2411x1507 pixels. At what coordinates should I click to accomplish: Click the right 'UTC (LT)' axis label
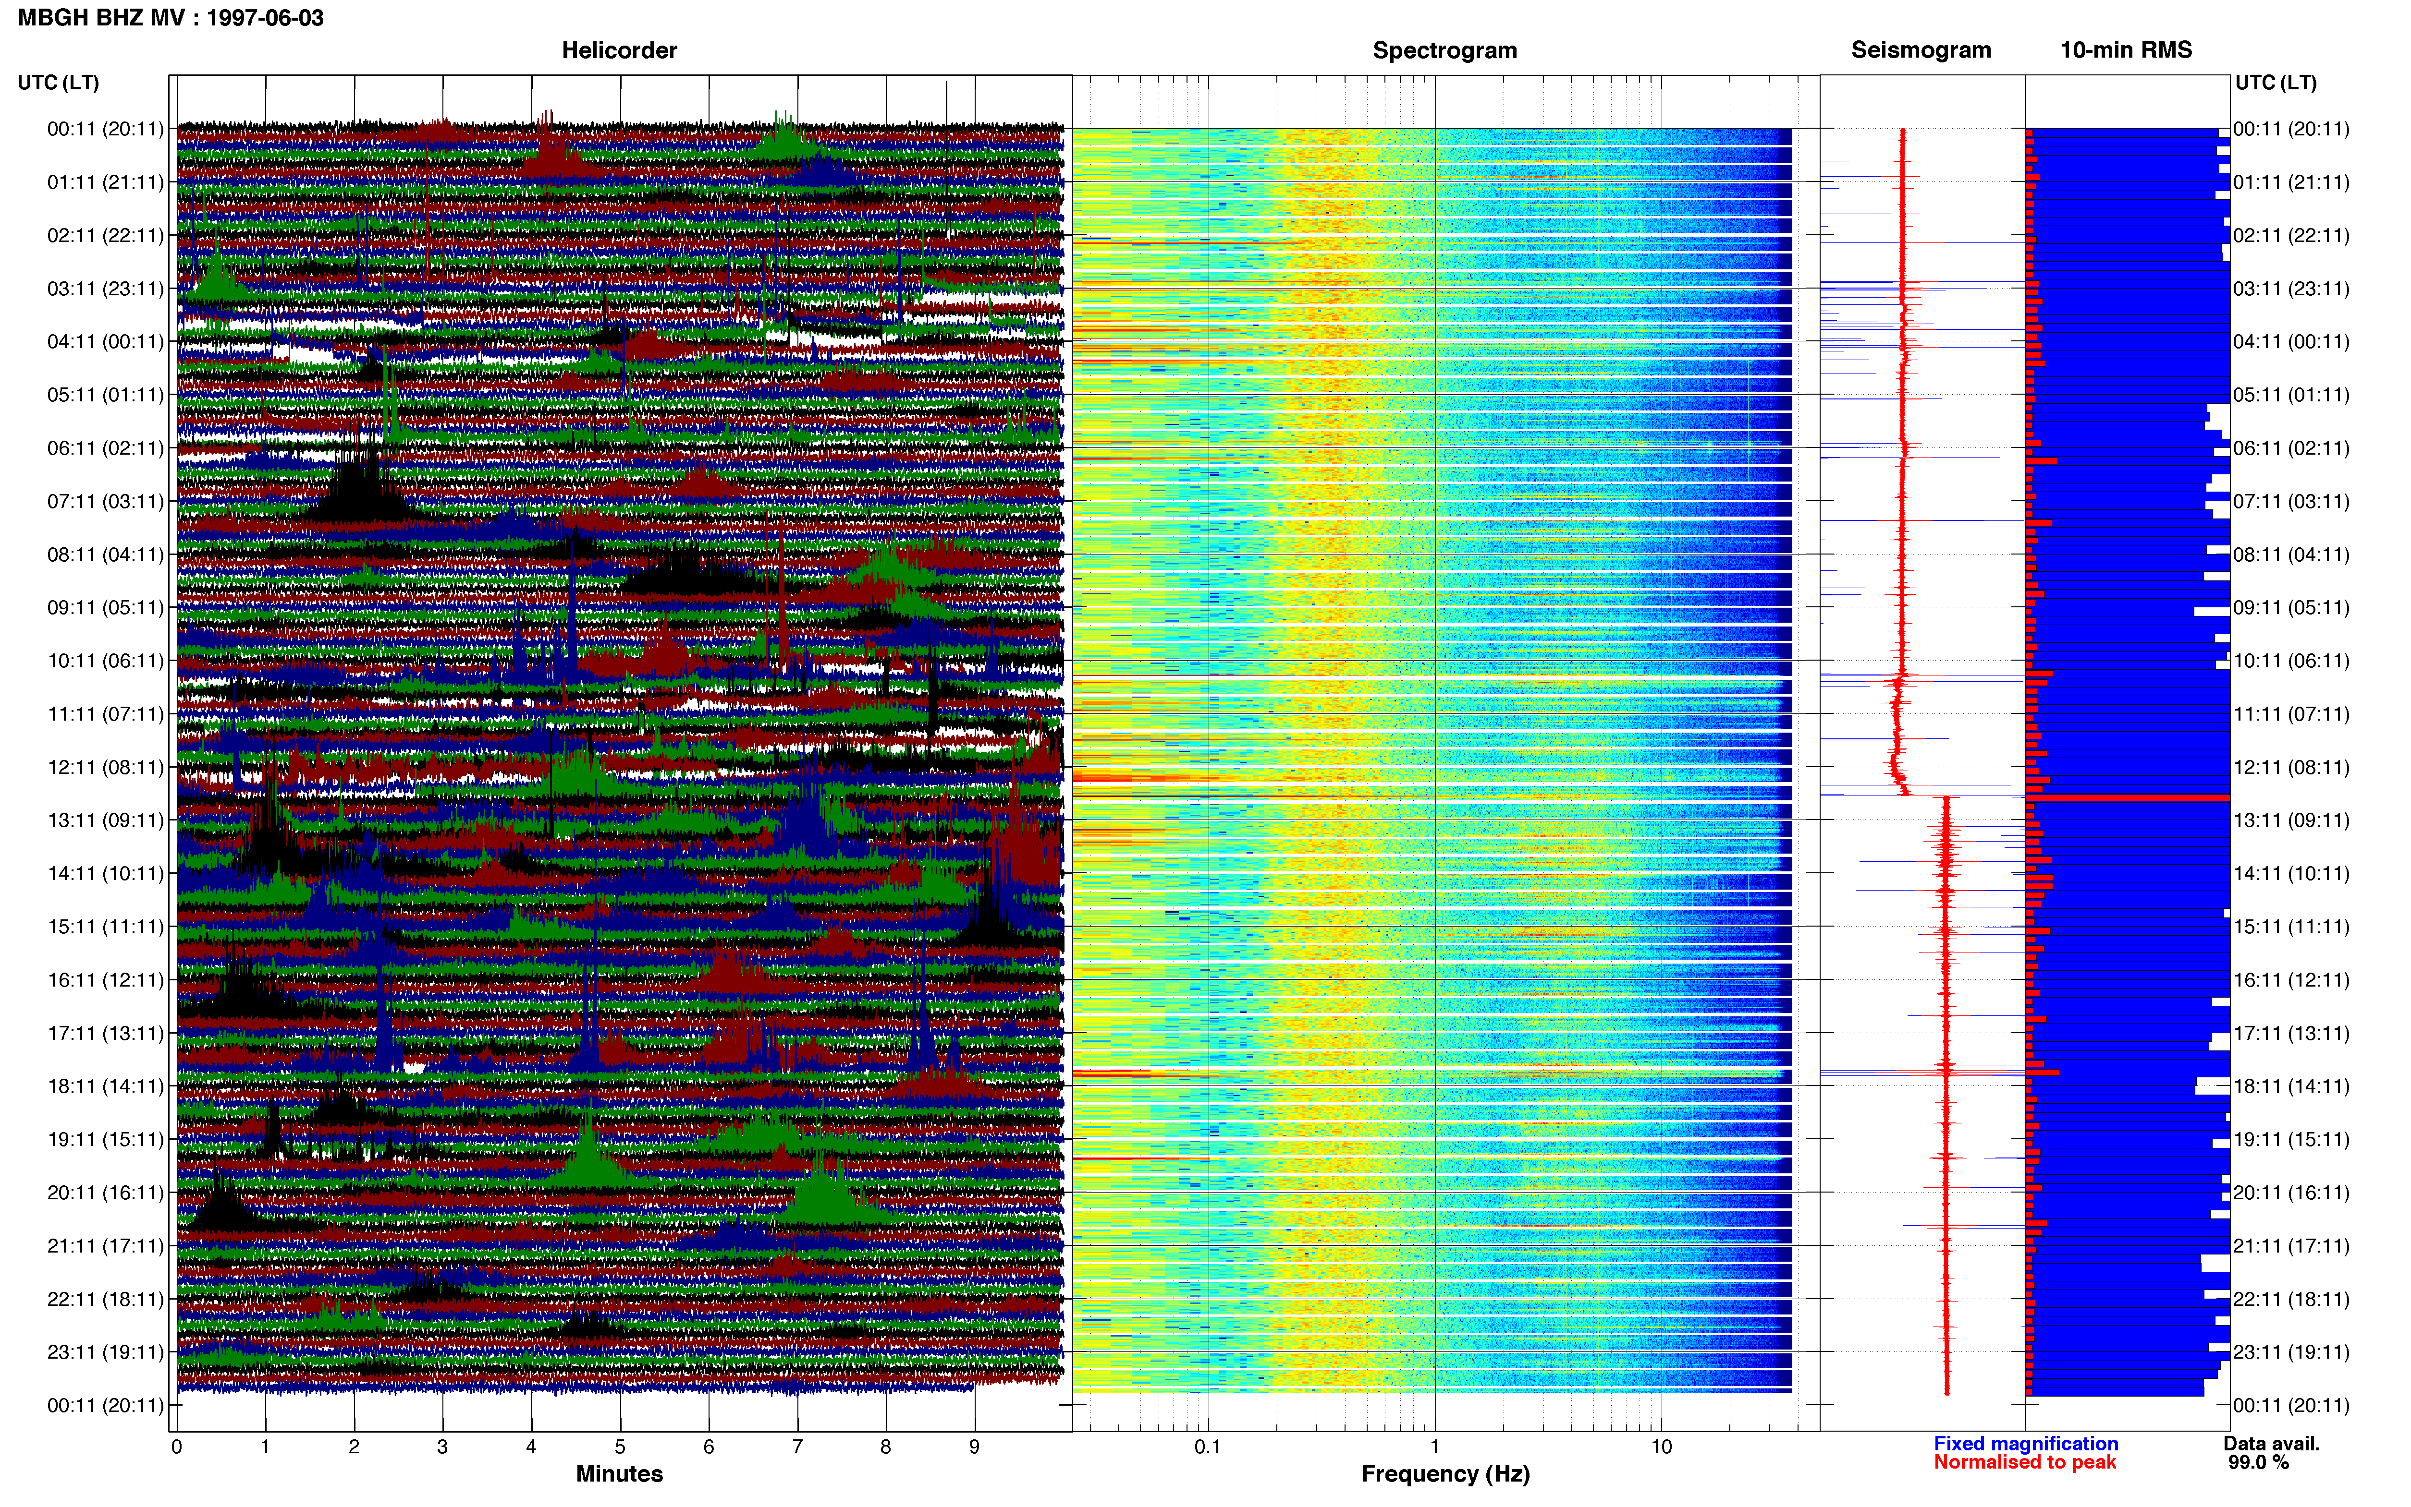point(2276,83)
